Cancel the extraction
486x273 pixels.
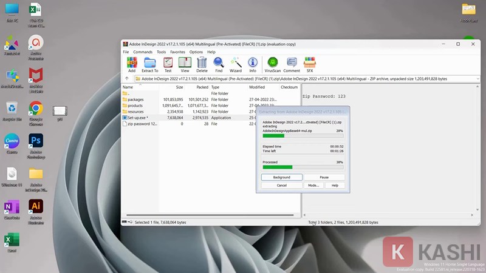[x=282, y=186]
